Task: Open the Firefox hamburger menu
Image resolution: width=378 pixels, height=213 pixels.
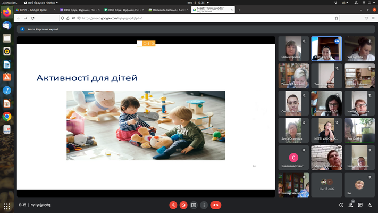Action: pos(373,18)
